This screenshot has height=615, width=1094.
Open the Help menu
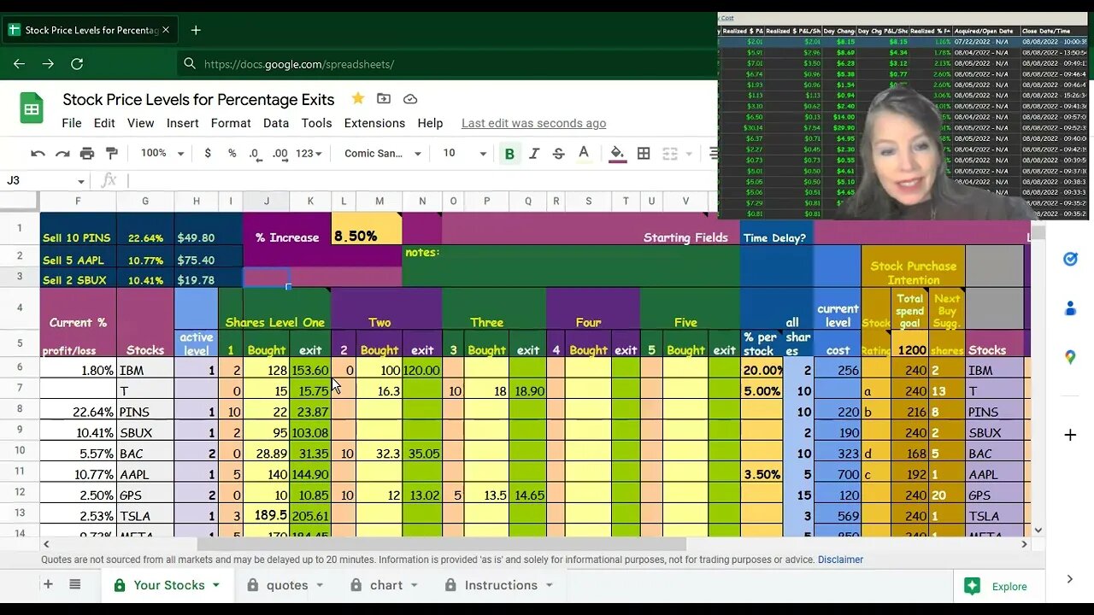point(430,123)
